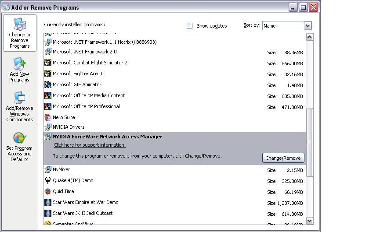This screenshot has width=369, height=232.
Task: Open Add/Remove Windows Components
Action: pos(19,107)
